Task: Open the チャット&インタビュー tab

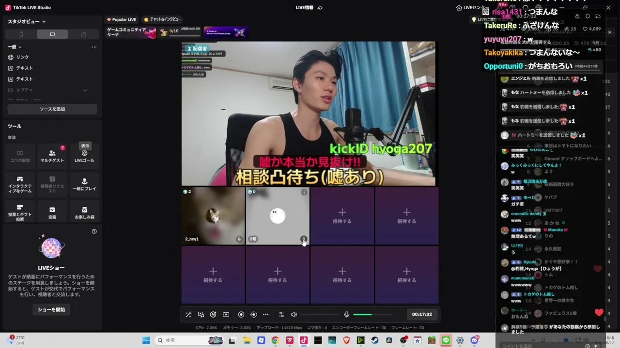Action: tap(162, 19)
